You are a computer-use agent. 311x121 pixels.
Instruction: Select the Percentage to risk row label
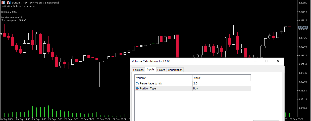(x=151, y=83)
